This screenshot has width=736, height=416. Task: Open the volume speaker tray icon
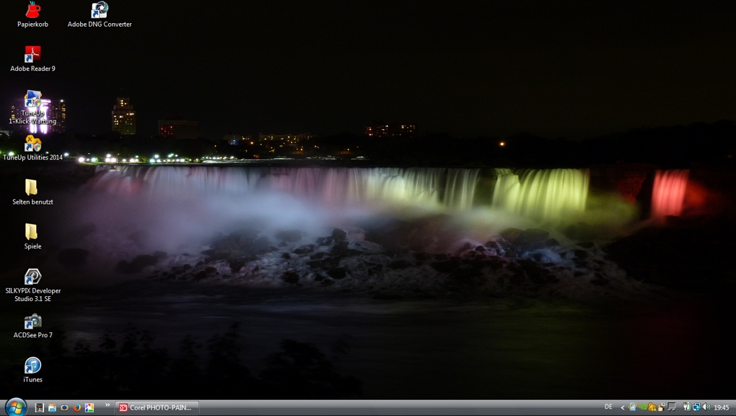click(706, 407)
